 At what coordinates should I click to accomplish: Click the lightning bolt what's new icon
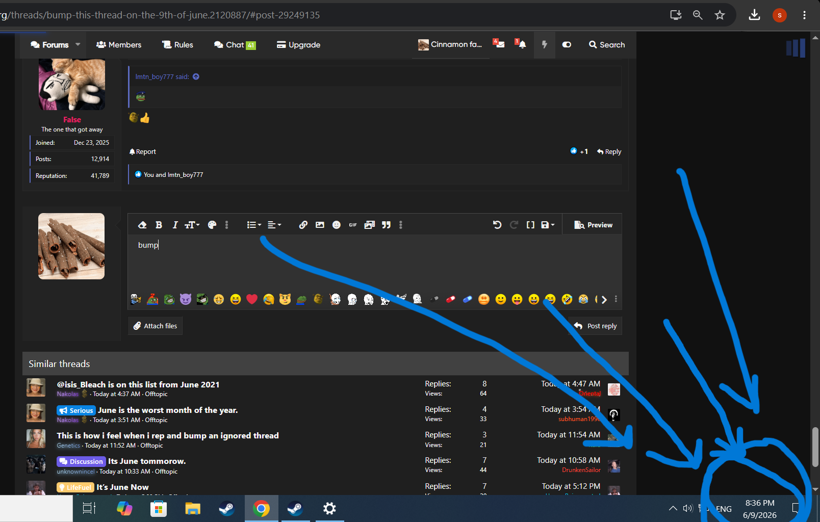pos(545,45)
